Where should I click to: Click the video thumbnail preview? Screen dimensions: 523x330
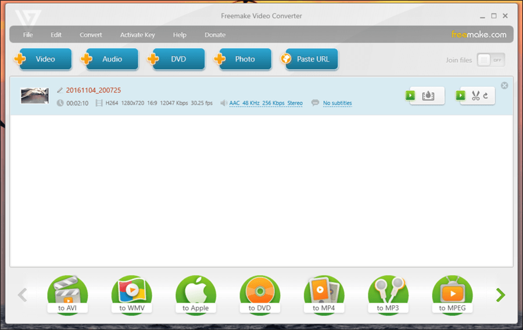(x=35, y=96)
